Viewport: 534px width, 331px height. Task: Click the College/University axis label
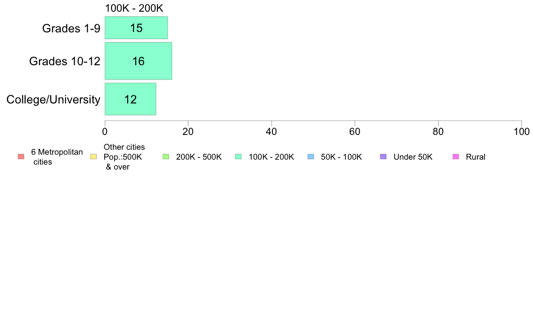(x=53, y=99)
